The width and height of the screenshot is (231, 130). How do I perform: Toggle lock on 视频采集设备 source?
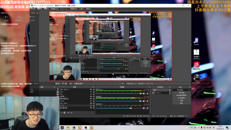(94, 99)
